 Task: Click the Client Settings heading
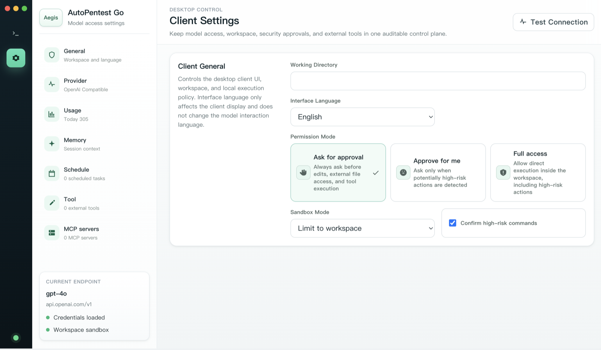coord(204,21)
